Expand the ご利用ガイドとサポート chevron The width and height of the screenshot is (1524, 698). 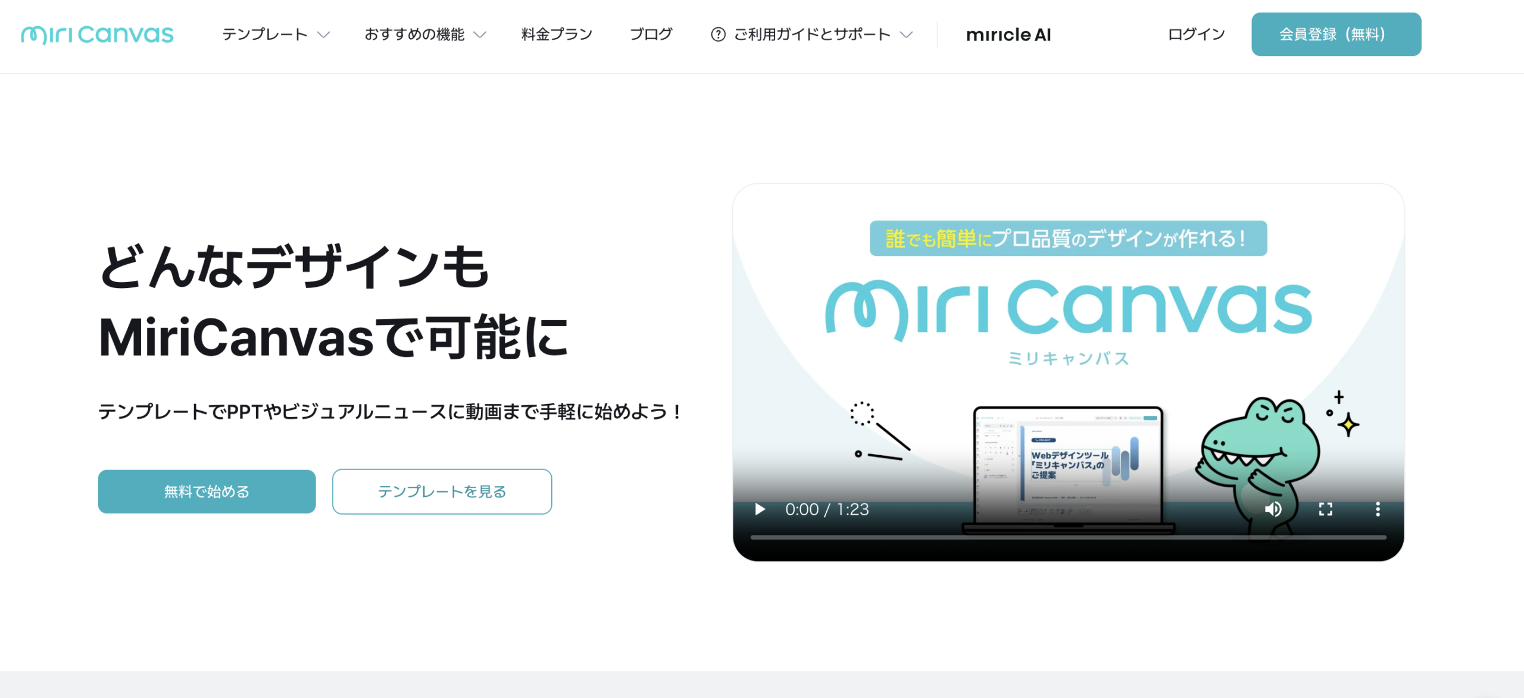pyautogui.click(x=906, y=35)
